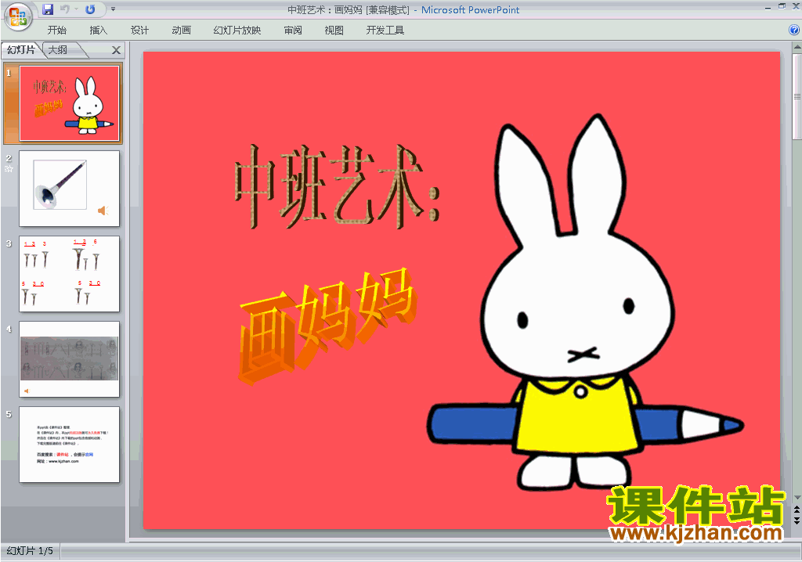Open the 幻灯片放映 ribbon tab
Viewport: 802px width, 562px height.
tap(237, 31)
